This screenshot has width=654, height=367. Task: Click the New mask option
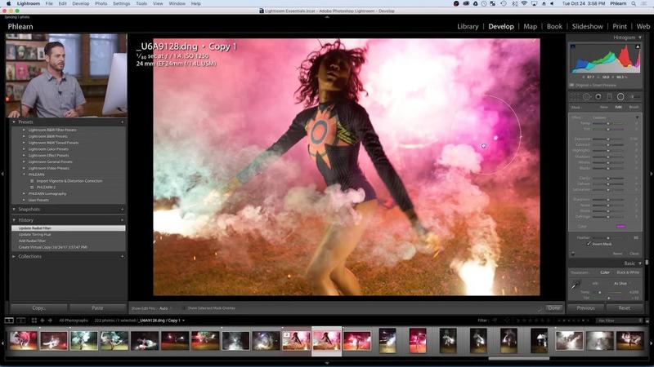(603, 107)
